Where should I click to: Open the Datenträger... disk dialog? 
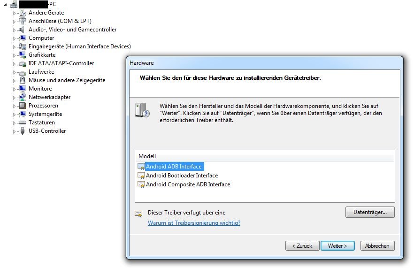[x=370, y=212]
